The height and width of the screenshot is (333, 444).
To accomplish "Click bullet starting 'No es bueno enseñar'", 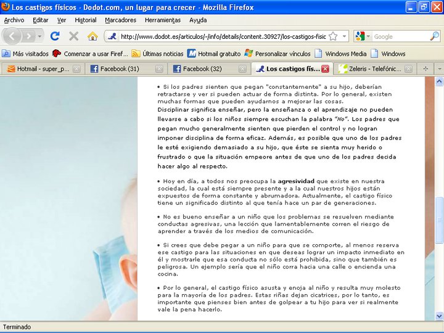I will click(x=276, y=224).
